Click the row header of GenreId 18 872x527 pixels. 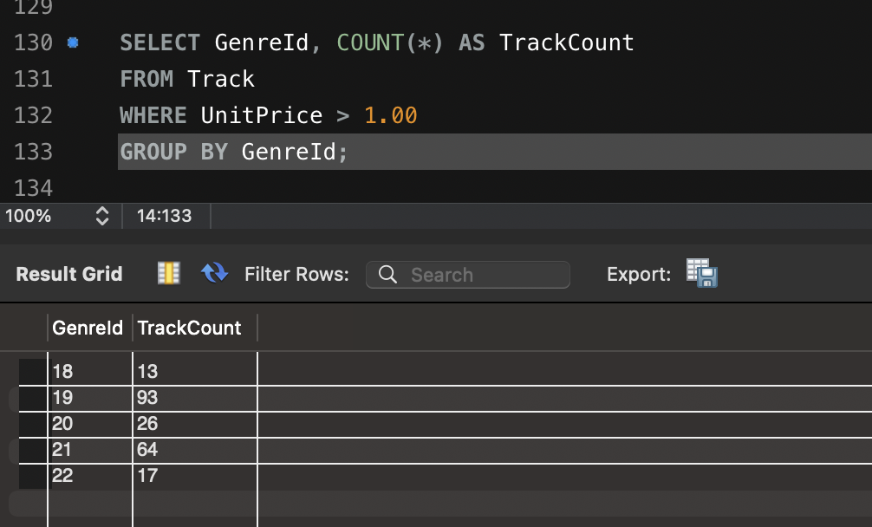click(33, 371)
